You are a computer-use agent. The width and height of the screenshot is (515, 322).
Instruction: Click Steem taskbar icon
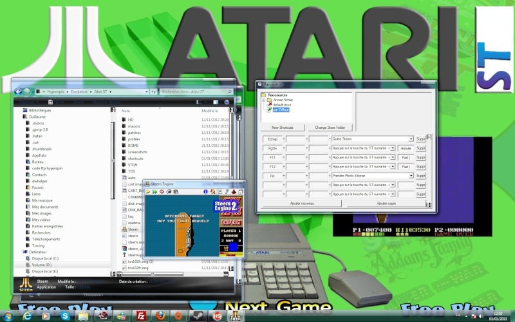tap(235, 316)
